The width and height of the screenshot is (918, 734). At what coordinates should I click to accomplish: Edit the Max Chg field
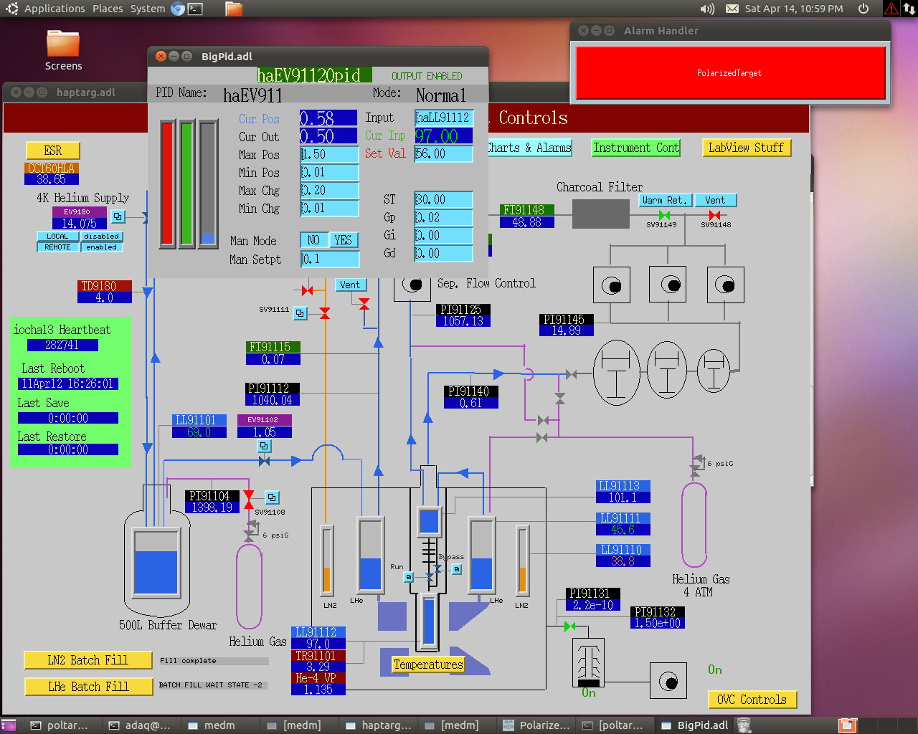pyautogui.click(x=329, y=190)
